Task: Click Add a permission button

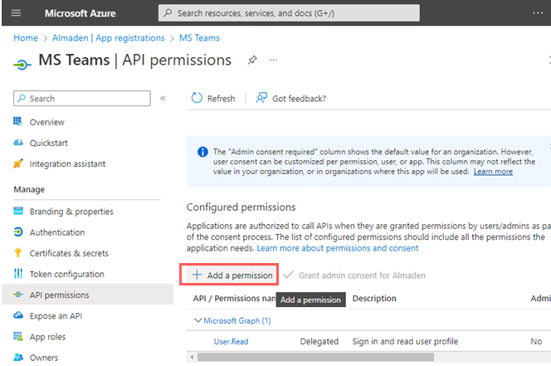Action: 232,275
